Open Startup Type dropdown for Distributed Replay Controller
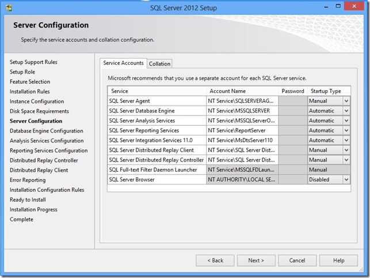Image resolution: width=370 pixels, height=278 pixels. pos(346,160)
